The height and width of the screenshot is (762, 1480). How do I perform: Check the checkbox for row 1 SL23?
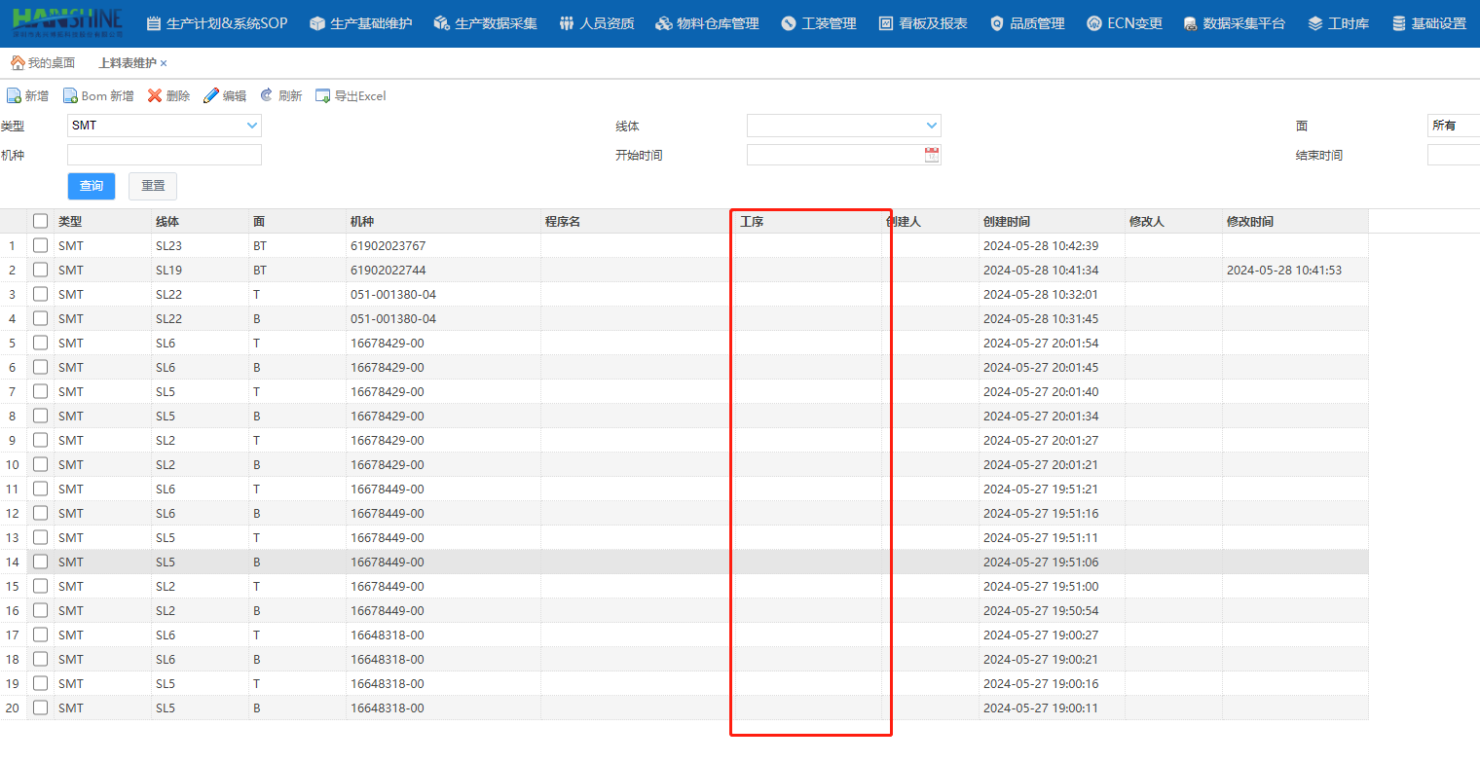click(x=40, y=245)
